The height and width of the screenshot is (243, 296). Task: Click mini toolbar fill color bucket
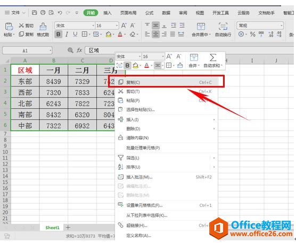pyautogui.click(x=135, y=65)
